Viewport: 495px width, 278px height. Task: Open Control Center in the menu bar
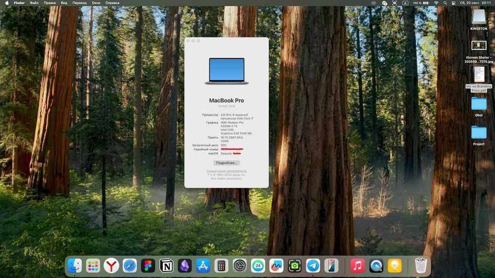coord(453,3)
